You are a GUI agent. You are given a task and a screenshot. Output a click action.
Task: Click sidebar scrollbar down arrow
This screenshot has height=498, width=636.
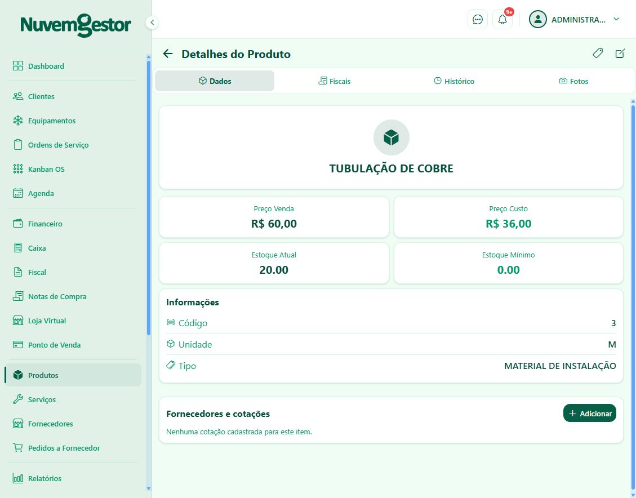tap(149, 488)
